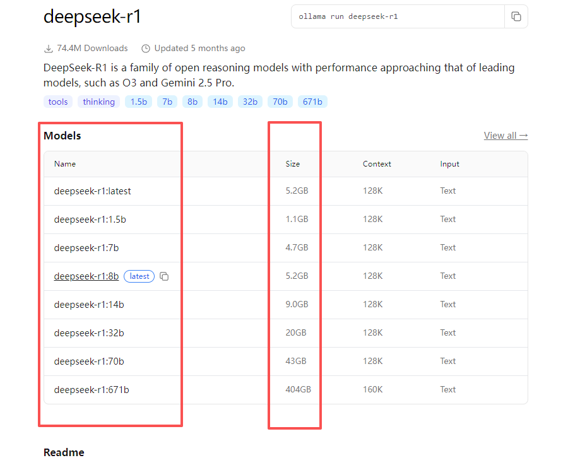Pick the 32b size tag

[x=250, y=102]
